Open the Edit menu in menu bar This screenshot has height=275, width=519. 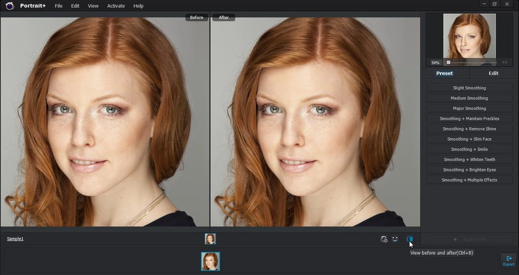point(75,6)
